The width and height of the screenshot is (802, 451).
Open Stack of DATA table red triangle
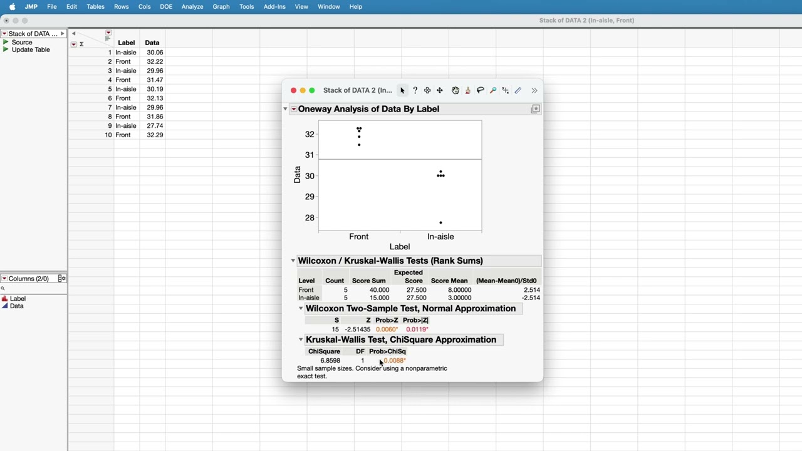click(x=4, y=34)
